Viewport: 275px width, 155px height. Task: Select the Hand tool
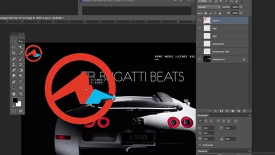14,94
